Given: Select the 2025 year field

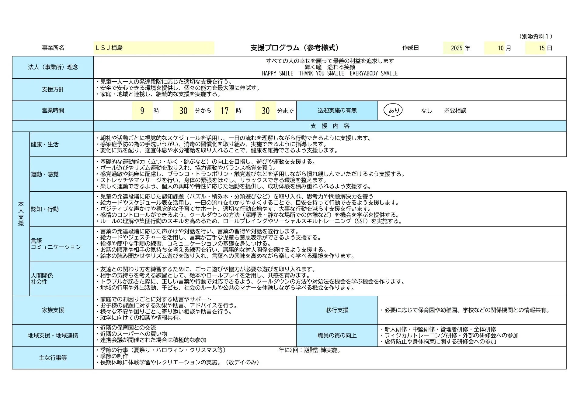Looking at the screenshot, I should (x=453, y=48).
